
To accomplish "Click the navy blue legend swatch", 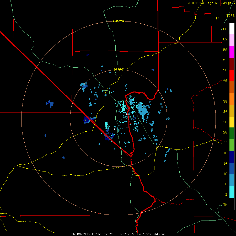I will point(232,157).
